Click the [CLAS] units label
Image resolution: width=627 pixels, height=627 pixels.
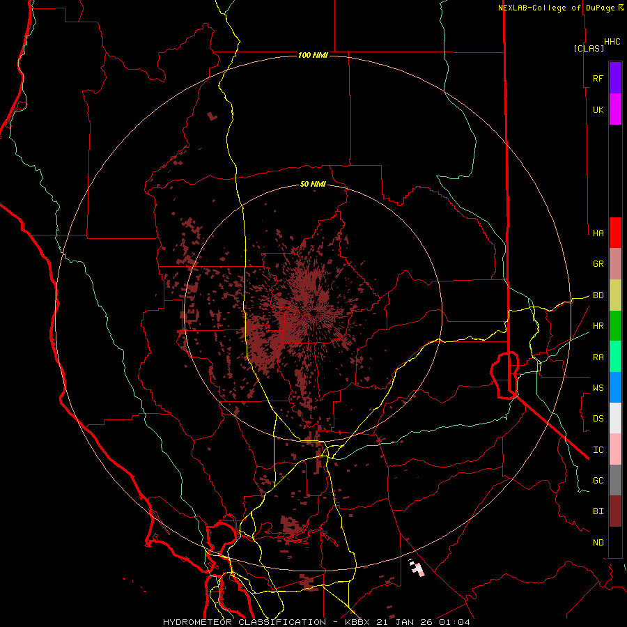589,48
